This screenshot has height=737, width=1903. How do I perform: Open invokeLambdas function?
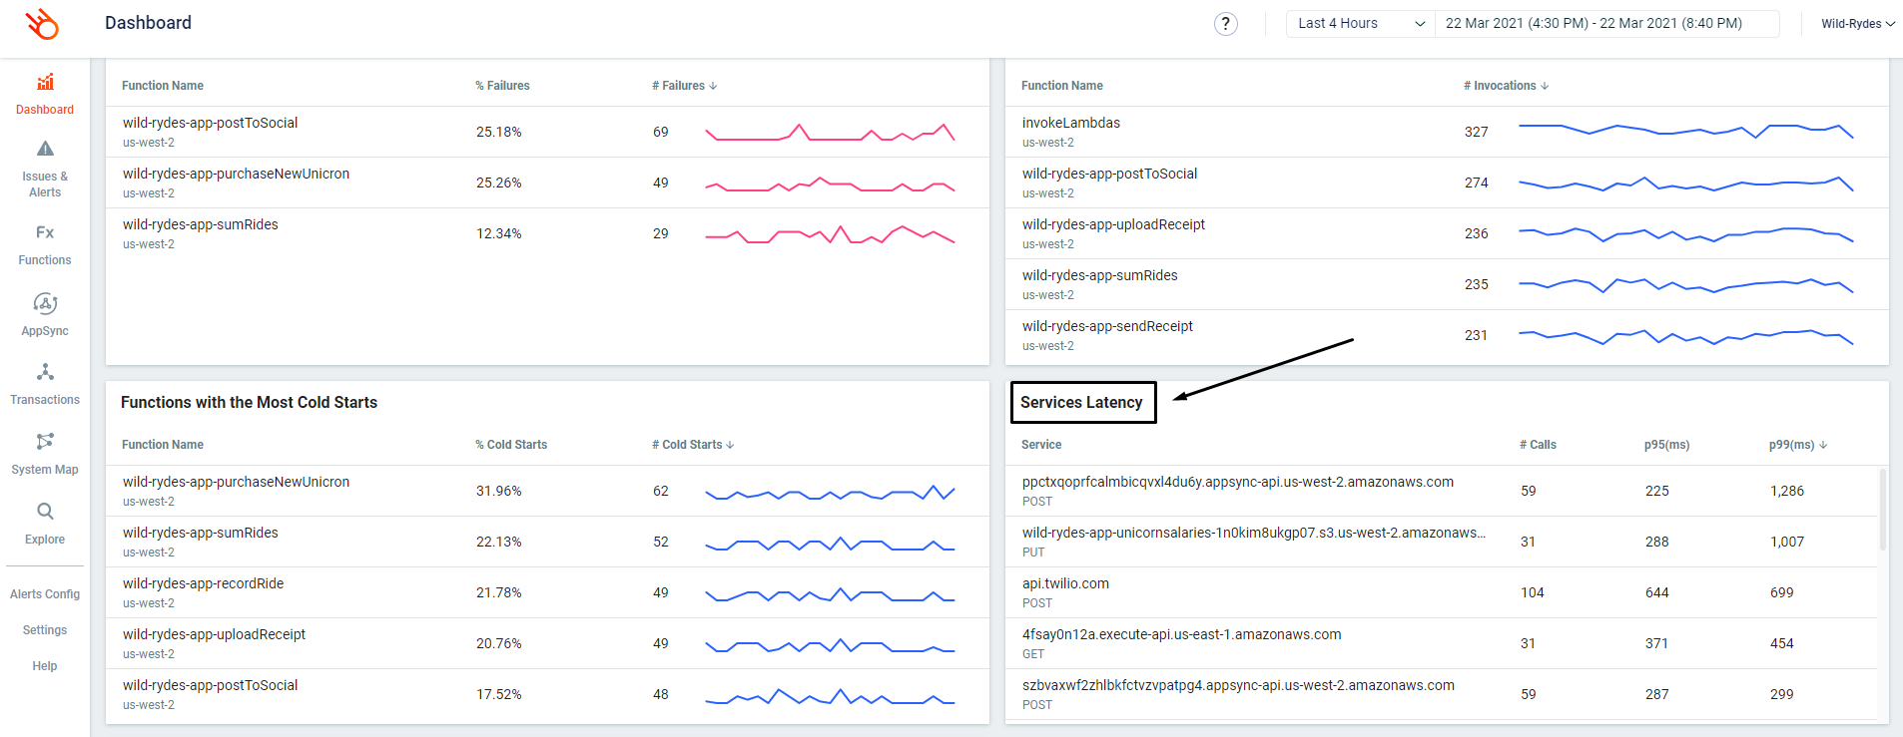tap(1070, 123)
